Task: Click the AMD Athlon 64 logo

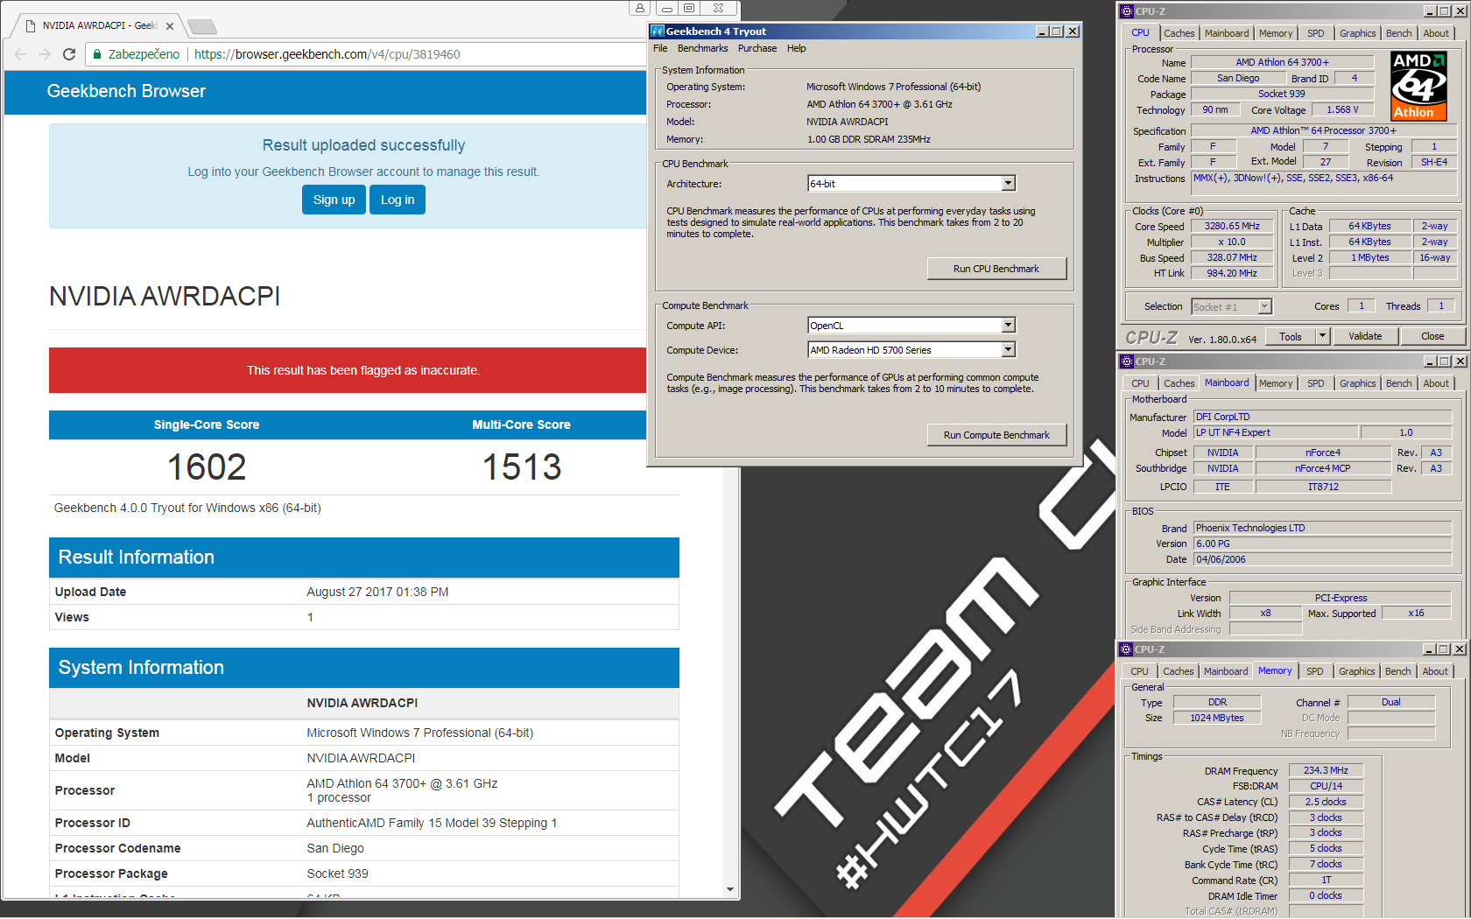Action: coord(1419,86)
